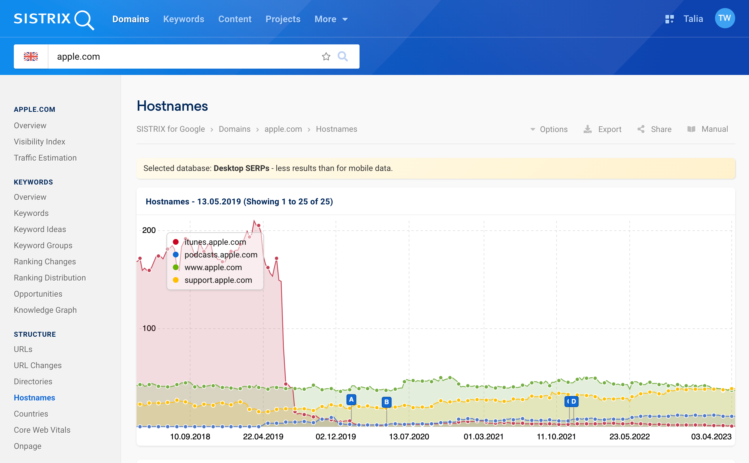749x463 pixels.
Task: Click the Export download icon
Action: tap(587, 129)
